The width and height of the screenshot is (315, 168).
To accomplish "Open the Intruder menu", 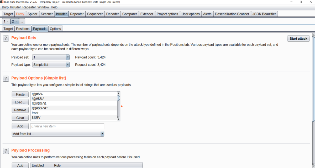I will [x=15, y=7].
